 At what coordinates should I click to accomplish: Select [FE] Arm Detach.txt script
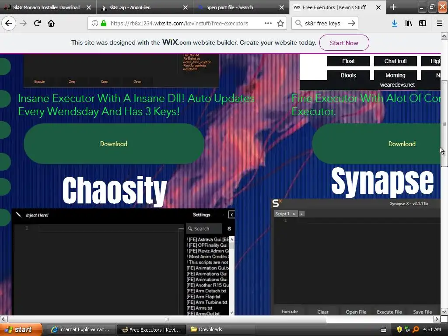click(206, 291)
